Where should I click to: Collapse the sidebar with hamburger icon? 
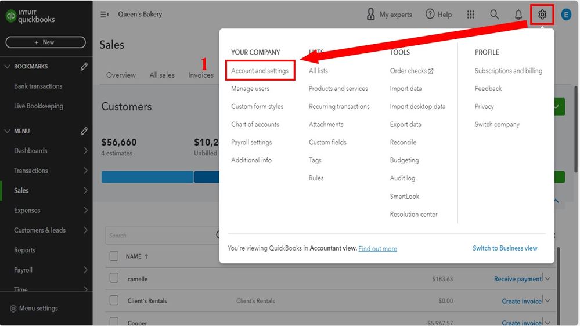(x=105, y=15)
